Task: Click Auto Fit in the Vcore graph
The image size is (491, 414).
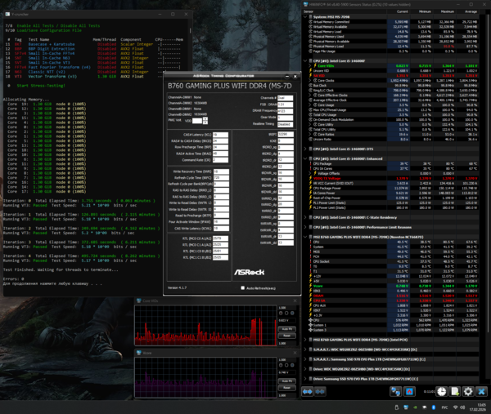Action: click(287, 381)
